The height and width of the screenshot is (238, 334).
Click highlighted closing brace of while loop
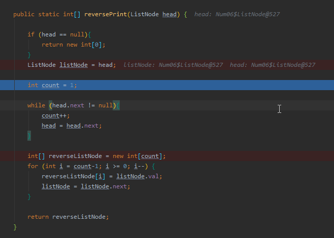pyautogui.click(x=29, y=136)
